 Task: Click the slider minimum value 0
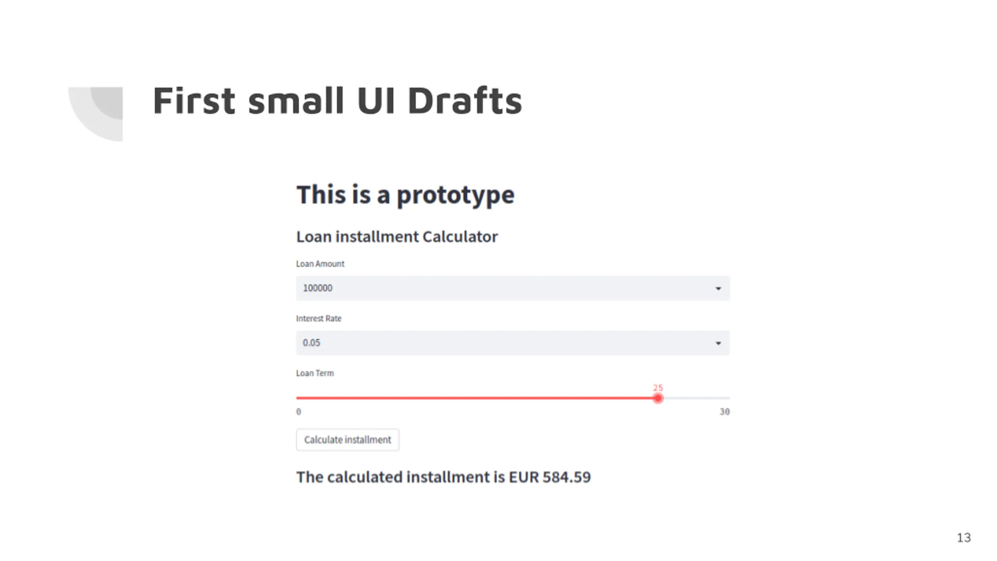point(299,412)
